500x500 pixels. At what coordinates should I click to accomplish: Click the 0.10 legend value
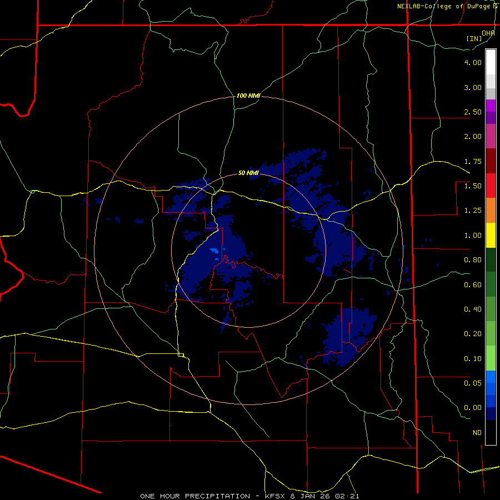pos(473,359)
